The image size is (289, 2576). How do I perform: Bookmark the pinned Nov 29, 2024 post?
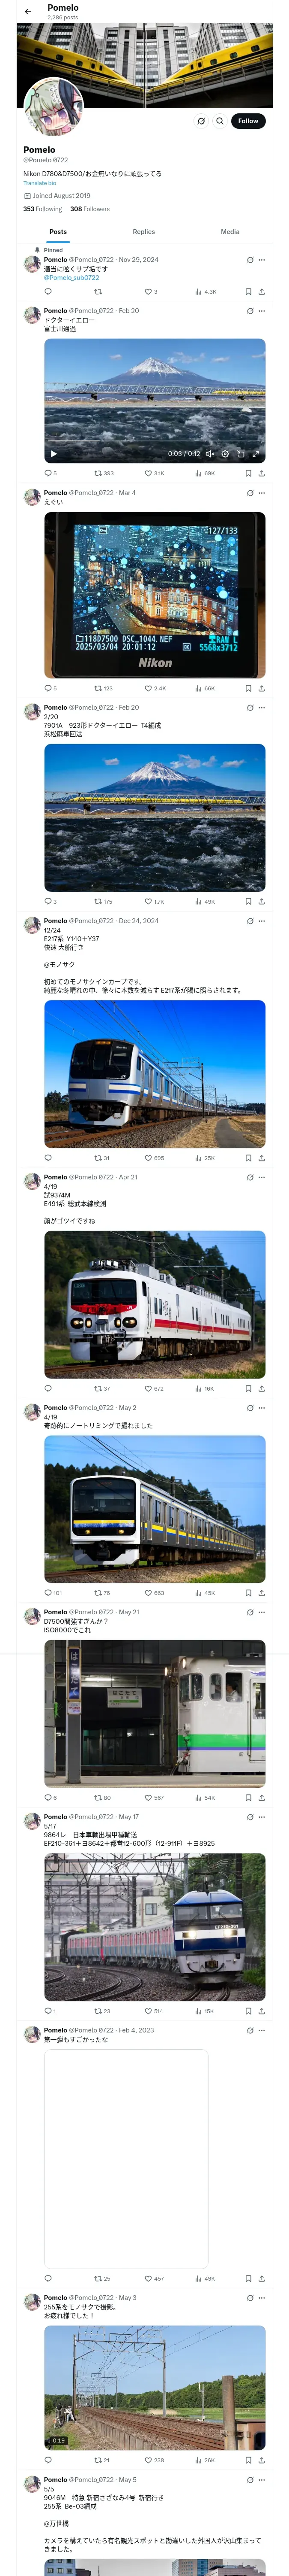[248, 292]
